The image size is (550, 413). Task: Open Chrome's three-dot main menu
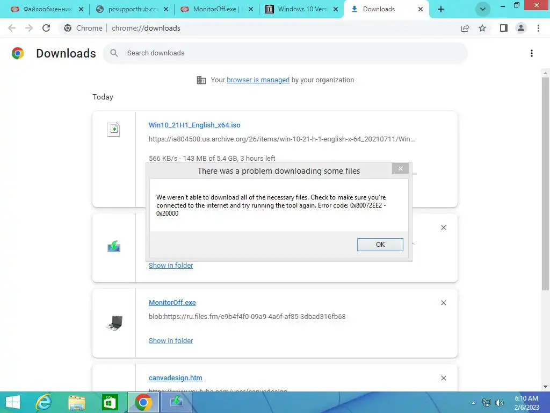[x=538, y=28]
